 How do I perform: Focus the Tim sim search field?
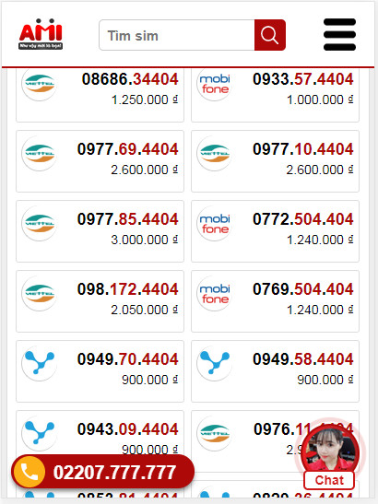coord(177,35)
